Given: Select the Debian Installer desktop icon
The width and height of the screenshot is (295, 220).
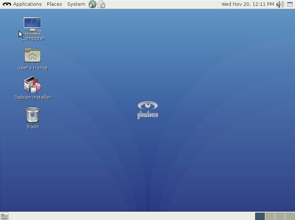Looking at the screenshot, I should (33, 84).
